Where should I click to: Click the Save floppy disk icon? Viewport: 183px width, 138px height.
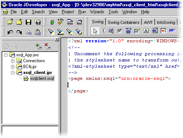28,22
